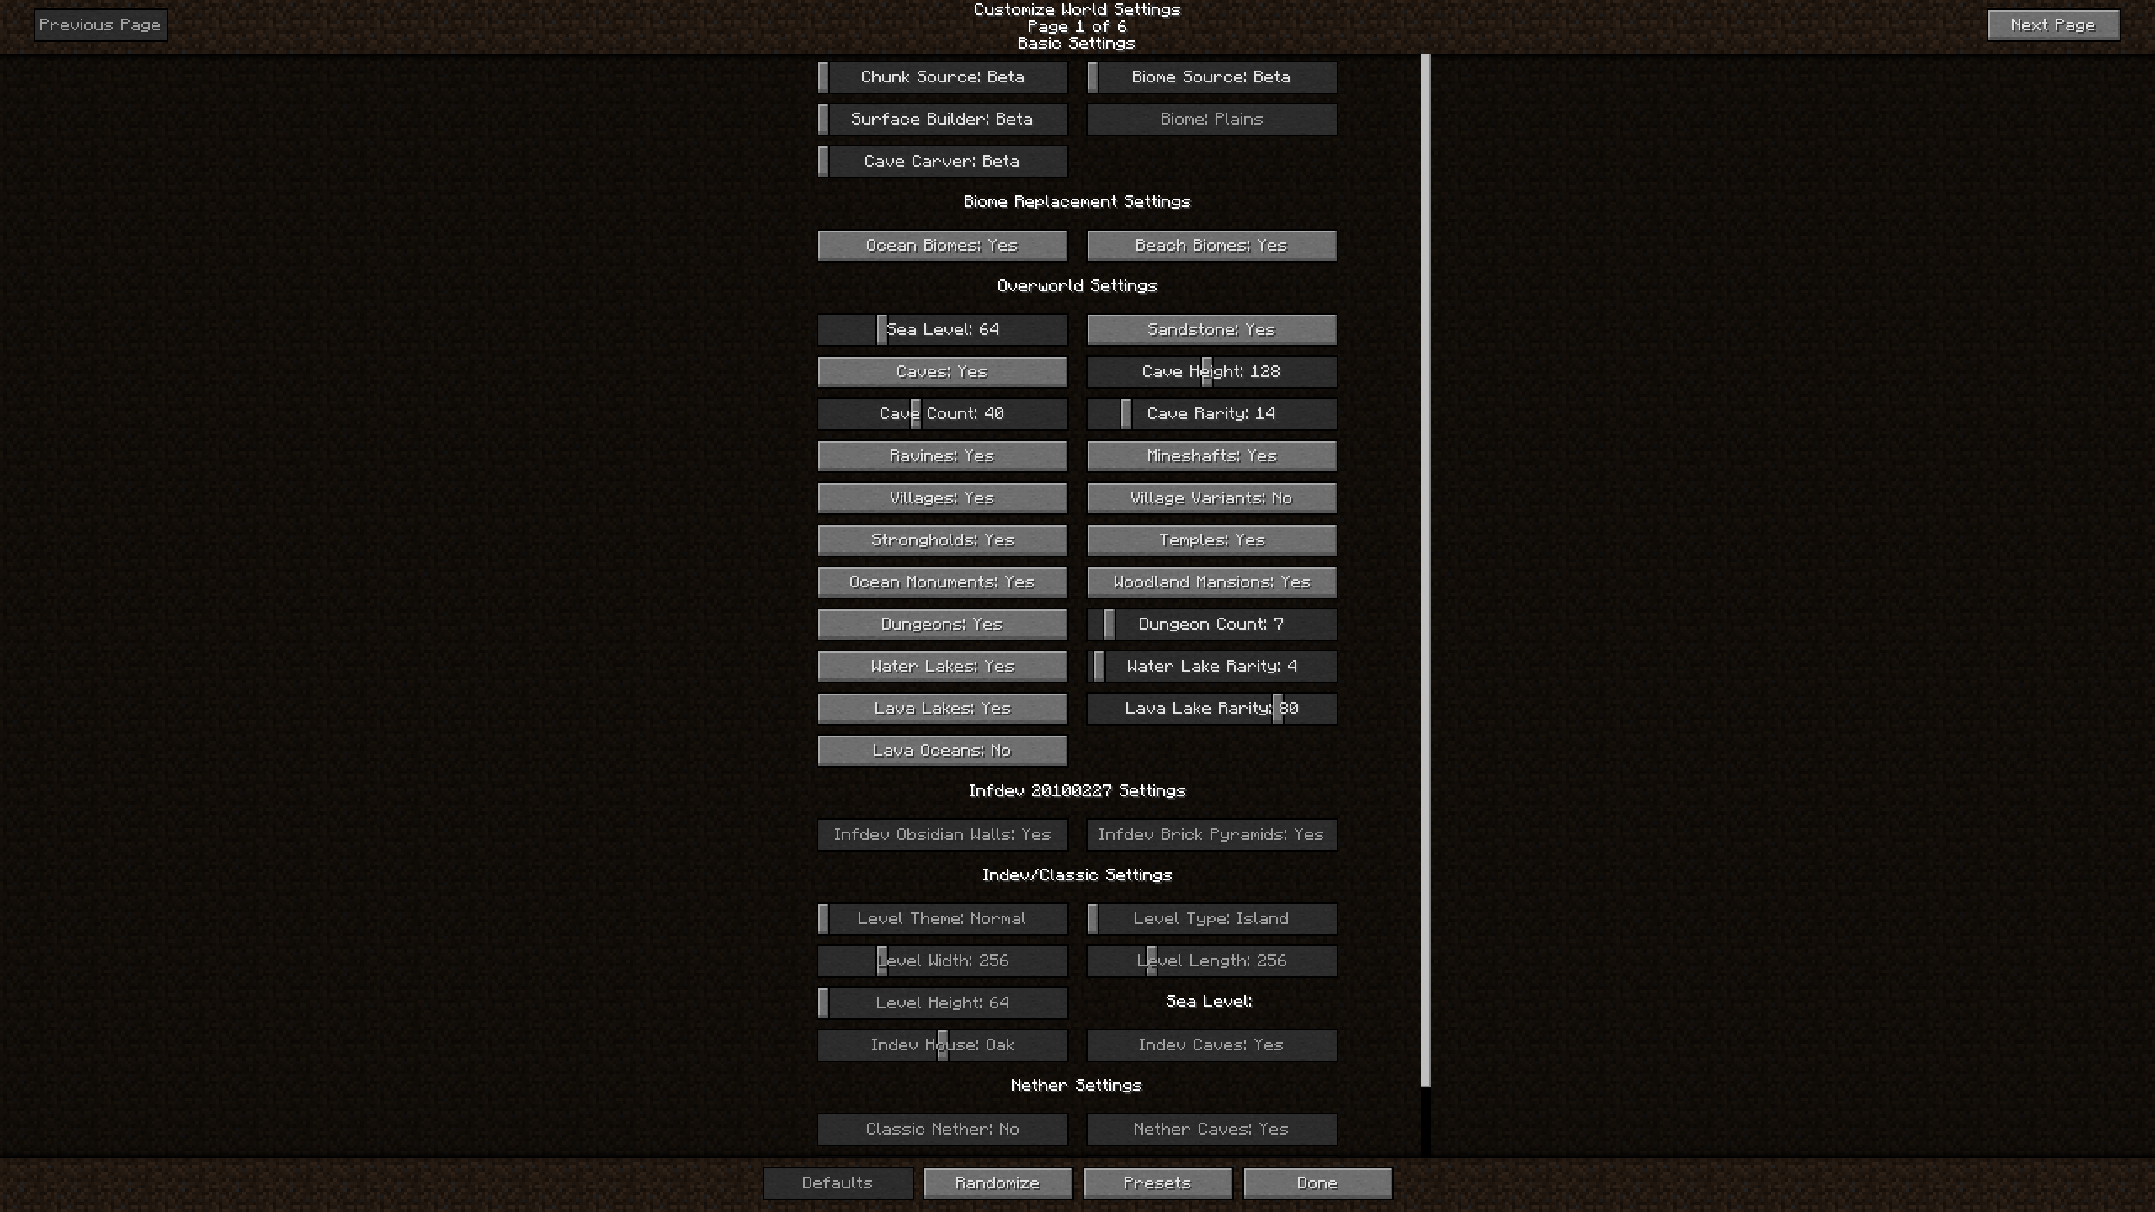
Task: Click the Presets tab option
Action: coord(1156,1183)
